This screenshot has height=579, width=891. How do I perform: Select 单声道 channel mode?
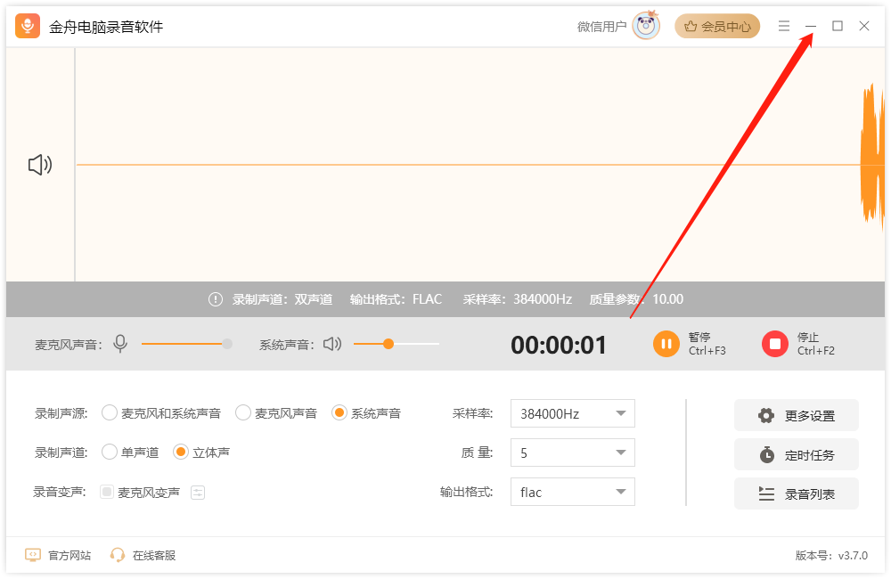(x=110, y=452)
